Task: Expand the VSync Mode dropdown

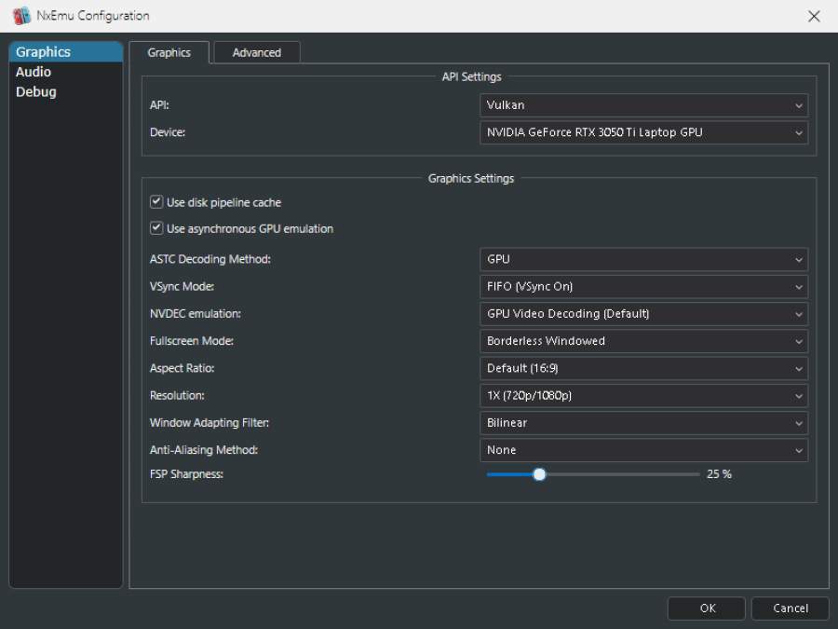Action: 643,287
